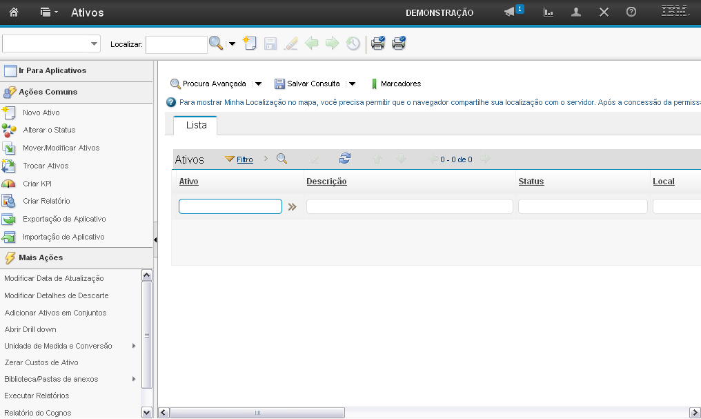Select the Lista tab
This screenshot has height=419, width=701.
(196, 125)
